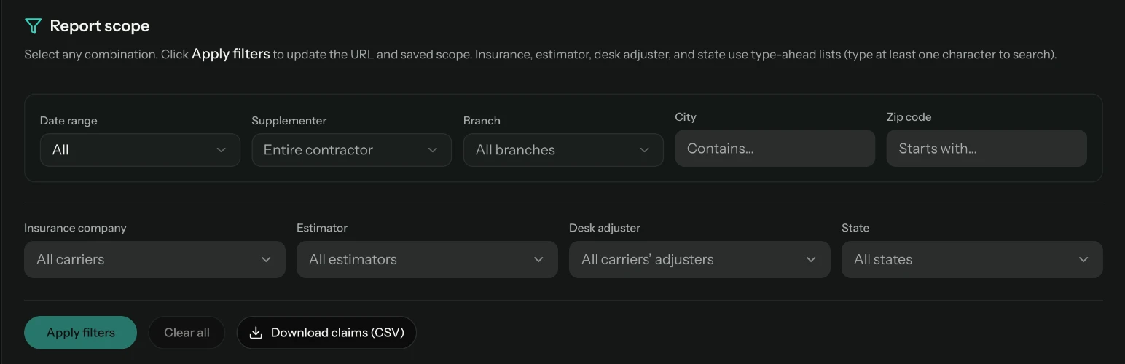Screen dimensions: 1125x364
Task: Expand the Estimator All estimators dropdown
Action: tap(427, 259)
